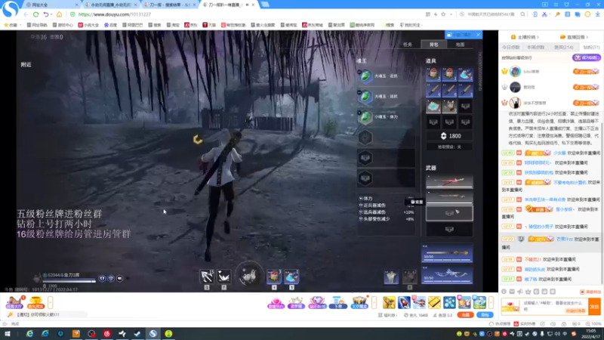Open the 百度 bookmark
The height and width of the screenshot is (340, 604).
pyautogui.click(x=110, y=25)
